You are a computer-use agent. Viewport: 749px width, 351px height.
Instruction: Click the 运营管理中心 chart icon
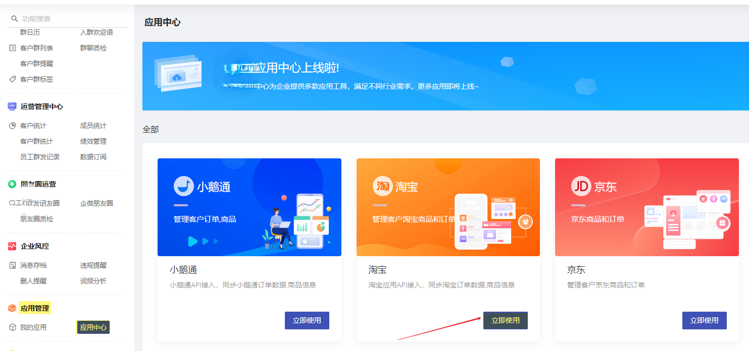pyautogui.click(x=12, y=106)
